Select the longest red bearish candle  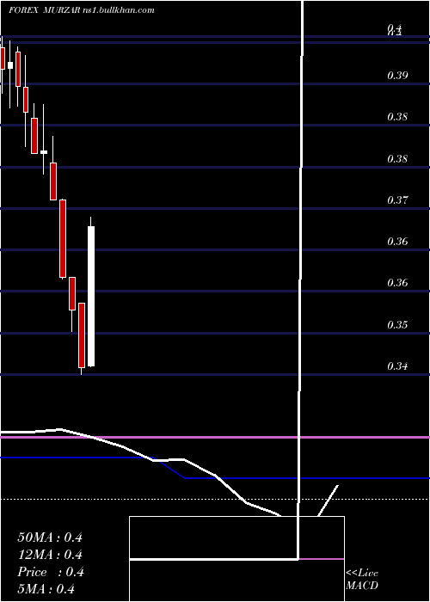63,238
